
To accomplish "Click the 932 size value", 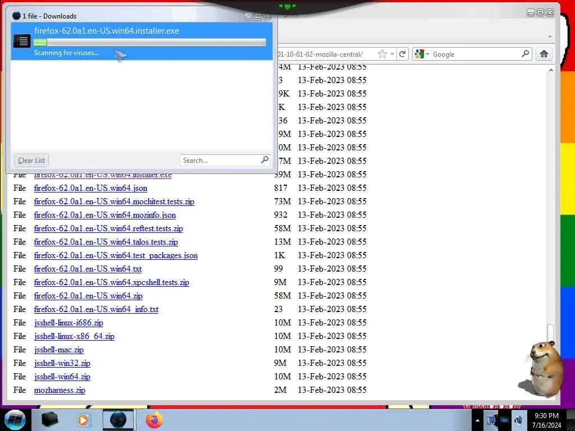I will tap(281, 215).
